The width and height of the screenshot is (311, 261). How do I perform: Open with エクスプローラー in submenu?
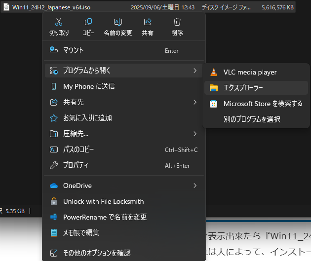[x=256, y=88]
